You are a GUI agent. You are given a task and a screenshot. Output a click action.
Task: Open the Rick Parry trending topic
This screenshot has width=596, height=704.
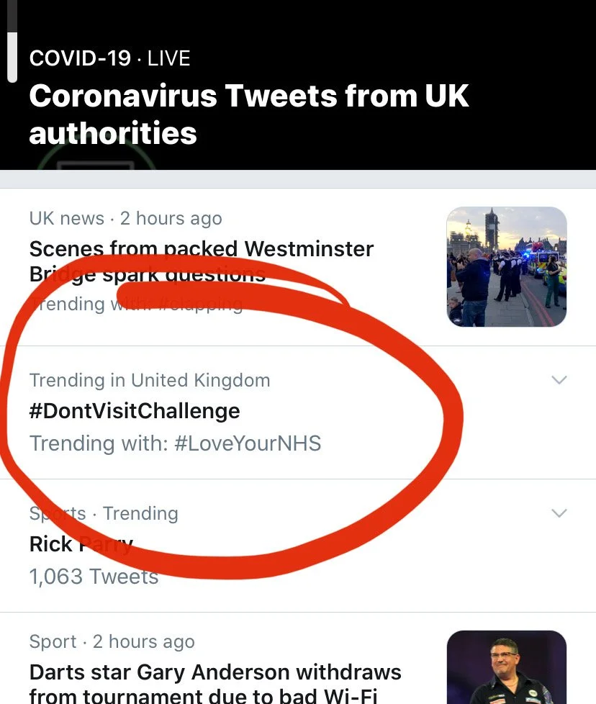click(x=81, y=544)
